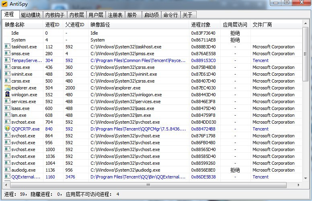The width and height of the screenshot is (312, 201).
Task: Open the 注册表 tab
Action: [x=115, y=15]
